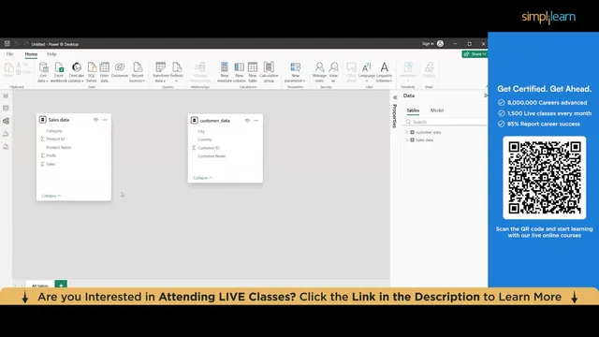Expand customer_data in Data pane tree
Image resolution: width=599 pixels, height=337 pixels.
point(407,132)
